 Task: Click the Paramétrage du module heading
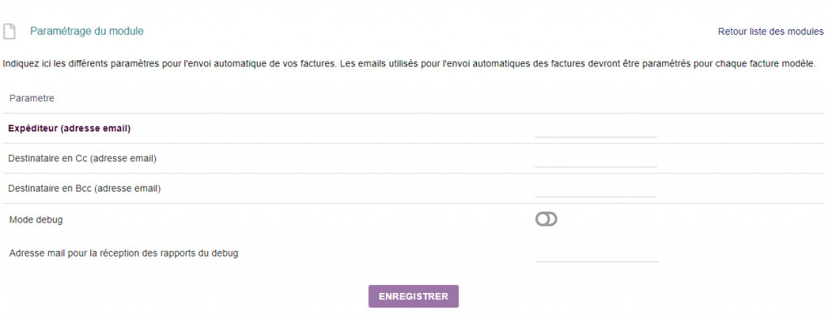point(86,32)
